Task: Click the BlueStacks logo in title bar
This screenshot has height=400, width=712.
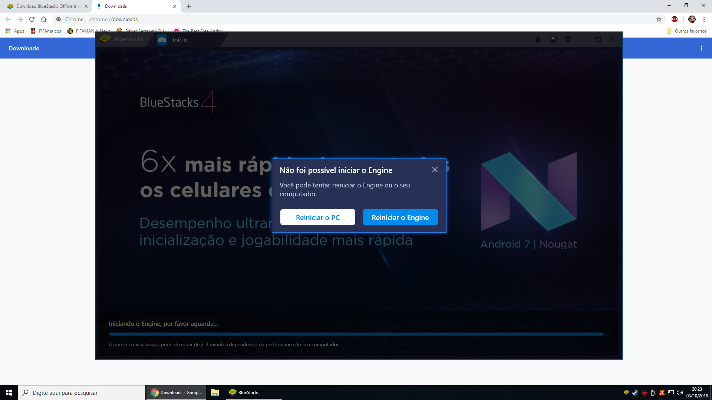Action: pos(105,39)
